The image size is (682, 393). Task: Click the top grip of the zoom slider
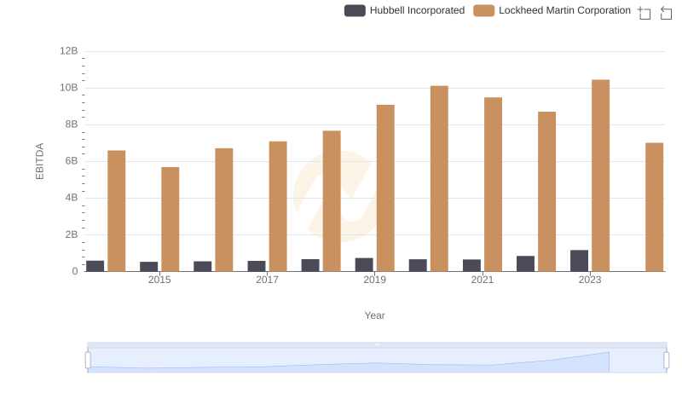[377, 344]
